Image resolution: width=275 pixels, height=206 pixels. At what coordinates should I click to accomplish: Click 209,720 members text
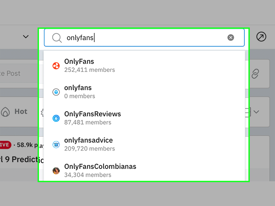point(89,149)
